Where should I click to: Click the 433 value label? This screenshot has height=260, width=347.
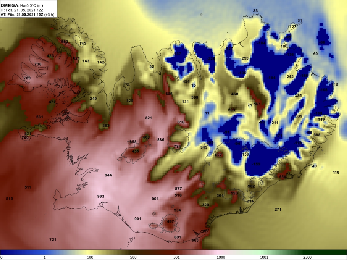pyautogui.click(x=50, y=56)
